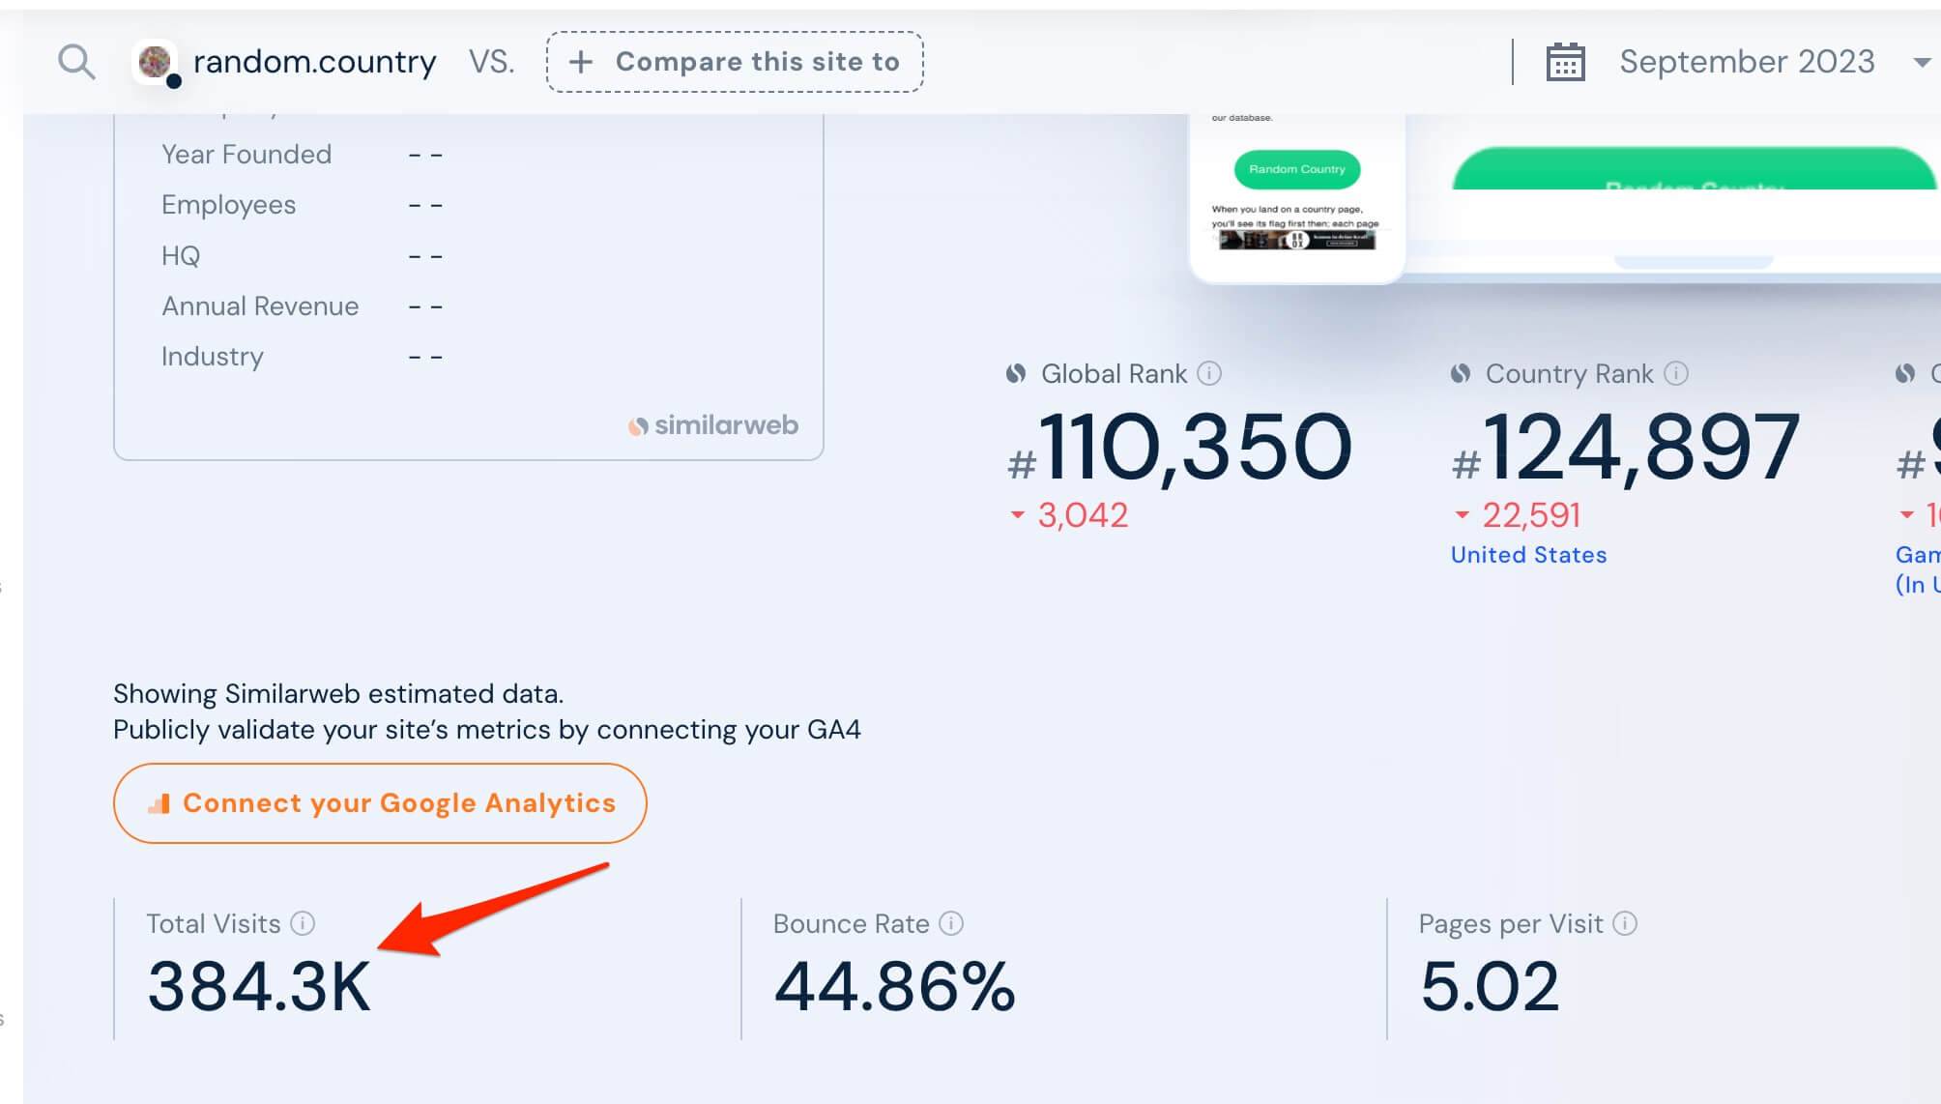
Task: Click the Google Analytics bar chart icon
Action: (x=159, y=803)
